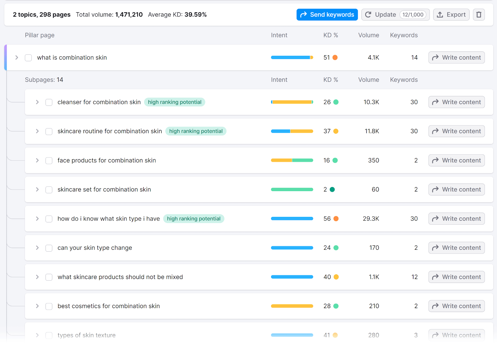Click the Intent header in pillar page row

(x=279, y=35)
